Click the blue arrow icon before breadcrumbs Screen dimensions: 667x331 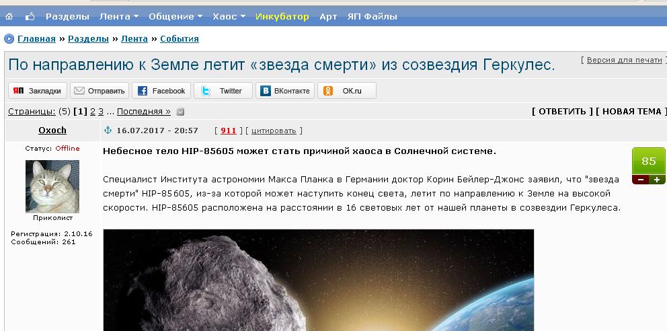[9, 39]
